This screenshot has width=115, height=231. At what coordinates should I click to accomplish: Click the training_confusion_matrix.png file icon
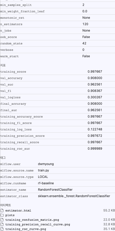(2, 220)
